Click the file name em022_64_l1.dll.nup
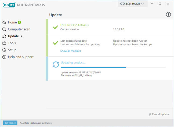The height and width of the screenshot is (127, 174). (82, 76)
